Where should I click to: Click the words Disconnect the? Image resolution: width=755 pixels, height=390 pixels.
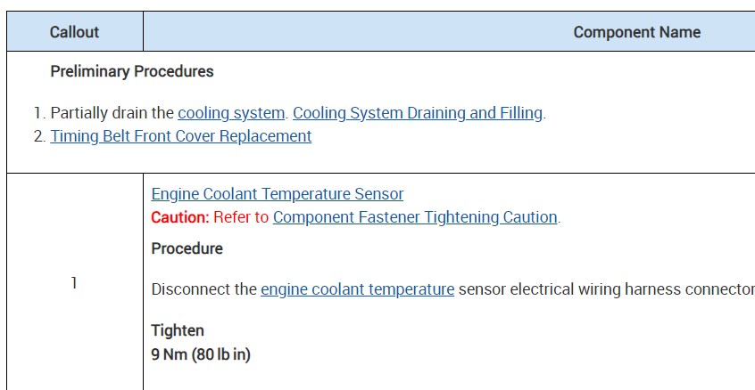[203, 289]
